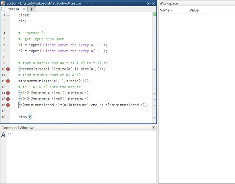The height and width of the screenshot is (184, 235).
Task: Sort Workspace by Value column
Action: tap(211, 10)
